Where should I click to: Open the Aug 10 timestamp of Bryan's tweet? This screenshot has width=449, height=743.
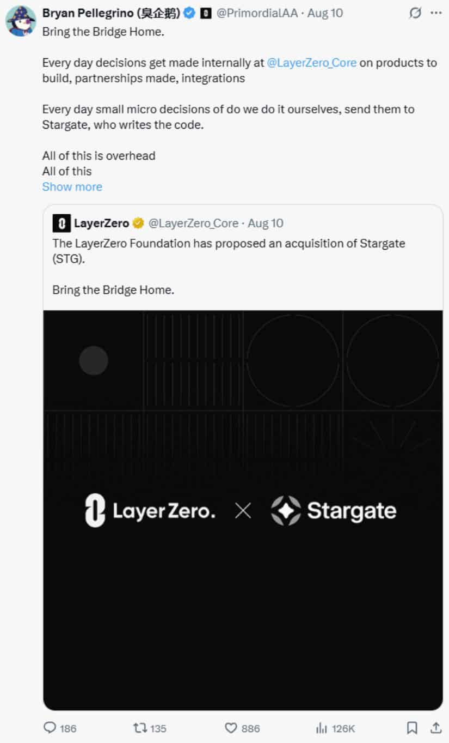point(325,13)
